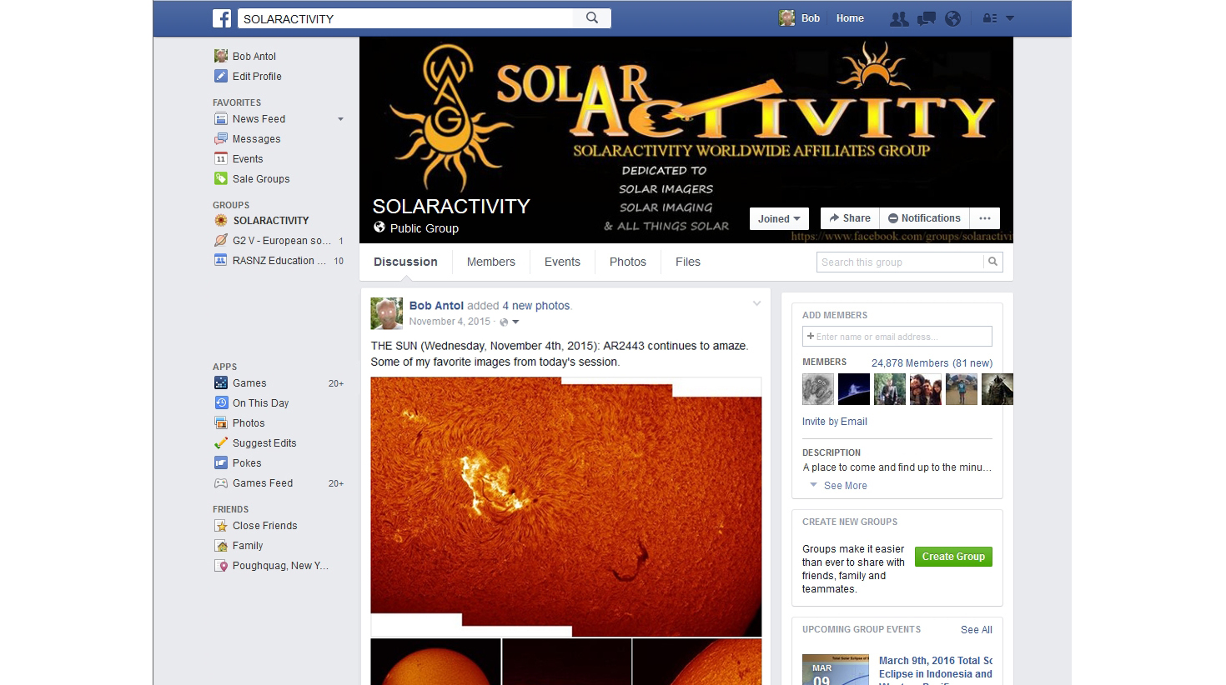Click the Share button
This screenshot has width=1226, height=685.
850,218
